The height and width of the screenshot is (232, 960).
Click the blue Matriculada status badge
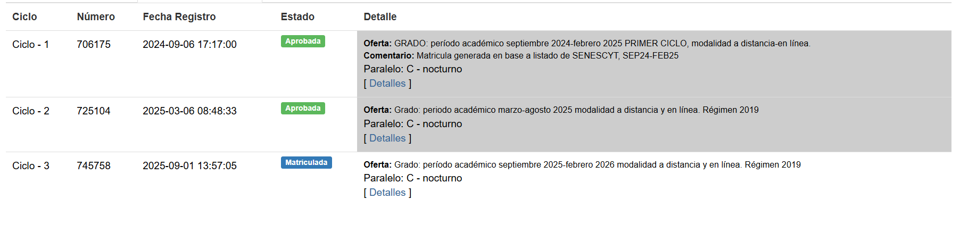306,163
